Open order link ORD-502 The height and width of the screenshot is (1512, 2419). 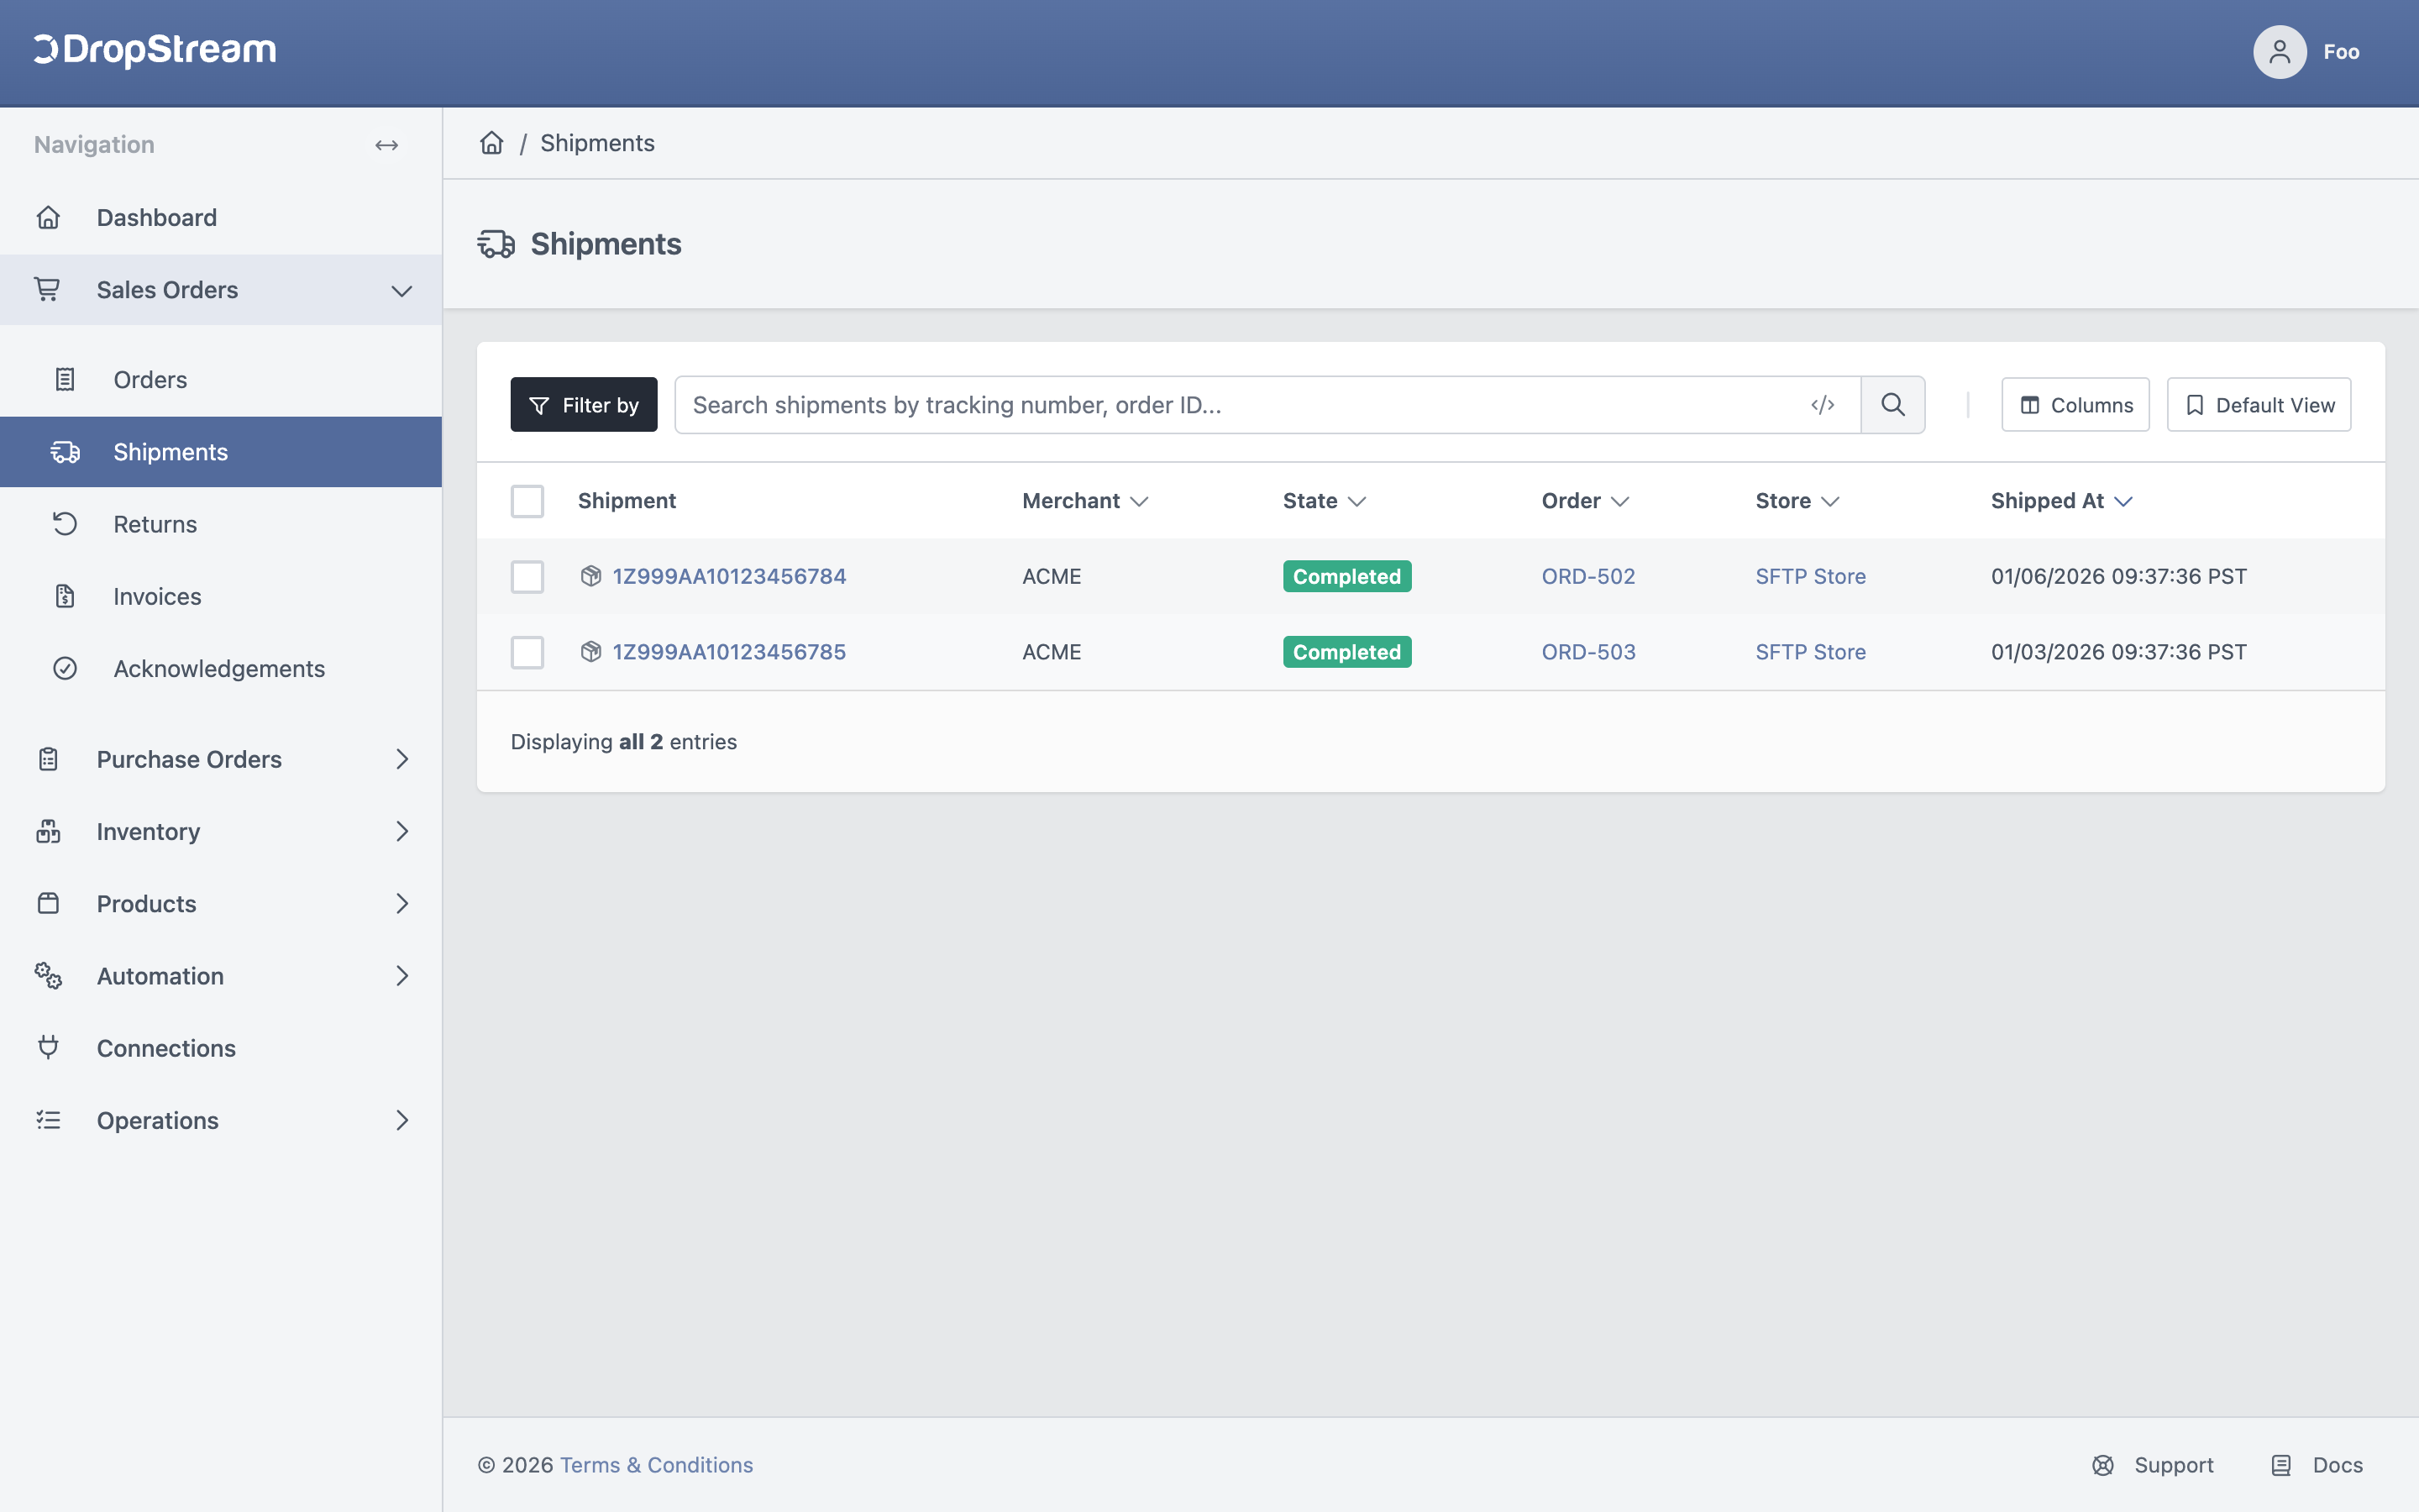[1588, 576]
